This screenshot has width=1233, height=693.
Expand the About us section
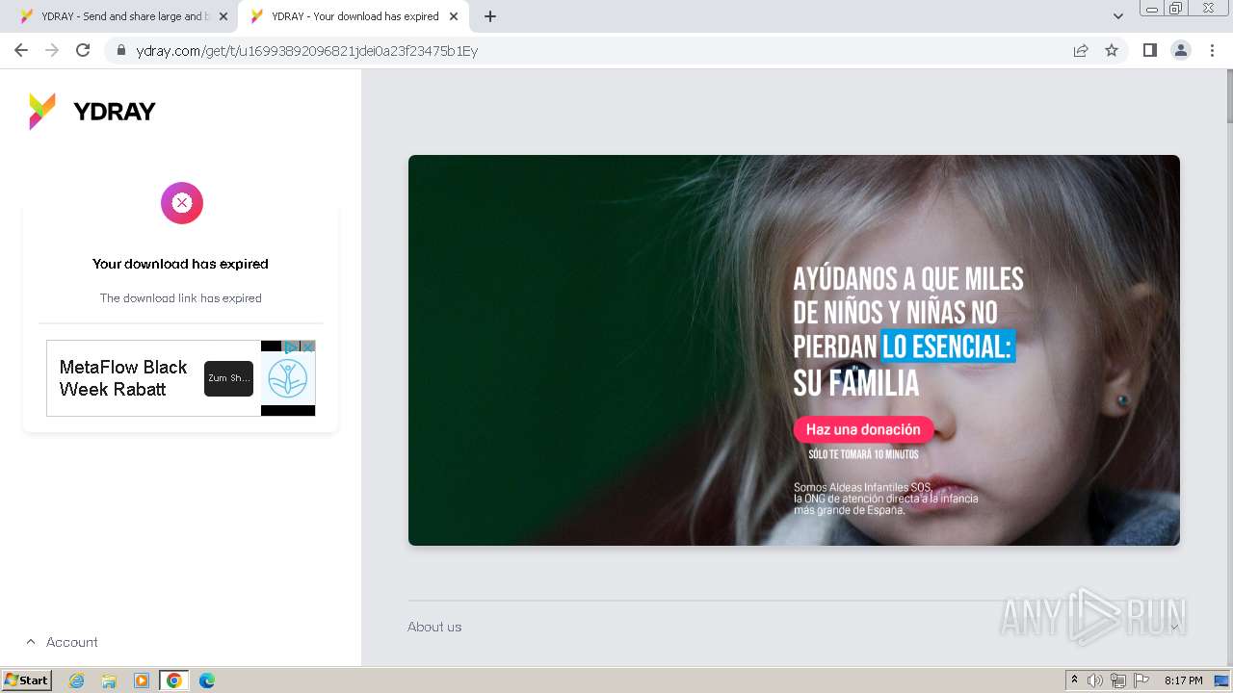[794, 627]
